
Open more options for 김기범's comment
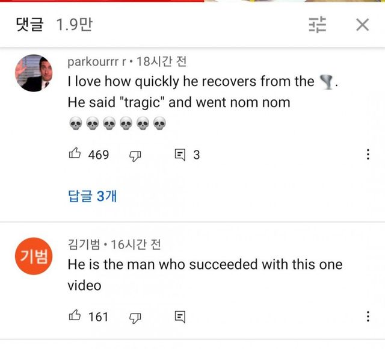coord(368,316)
